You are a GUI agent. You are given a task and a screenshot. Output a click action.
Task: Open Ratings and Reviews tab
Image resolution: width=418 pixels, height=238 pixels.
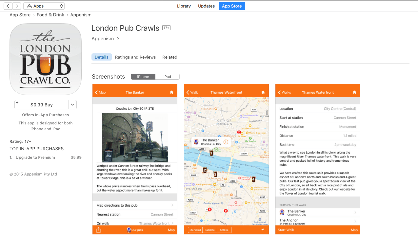(x=135, y=57)
